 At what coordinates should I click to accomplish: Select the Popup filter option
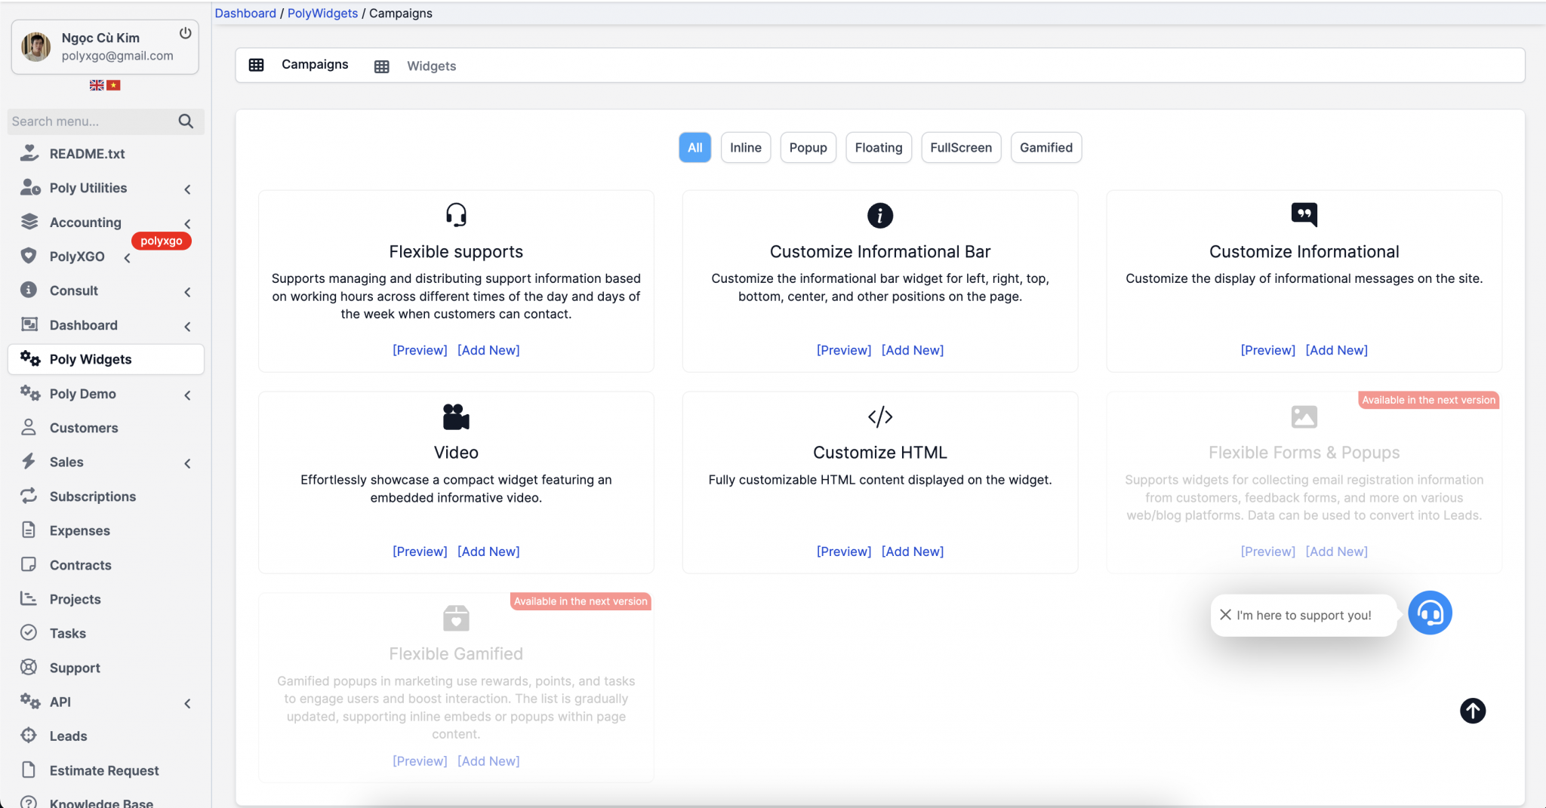pos(808,147)
